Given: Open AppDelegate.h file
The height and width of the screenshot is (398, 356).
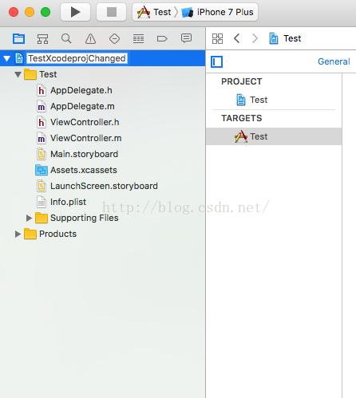Looking at the screenshot, I should pos(81,90).
